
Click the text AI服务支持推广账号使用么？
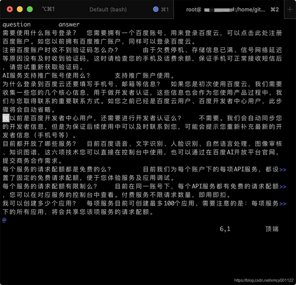pos(46,76)
